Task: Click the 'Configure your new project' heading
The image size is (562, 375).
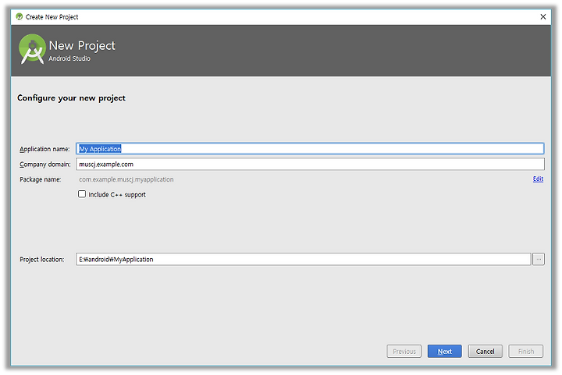Action: 71,98
